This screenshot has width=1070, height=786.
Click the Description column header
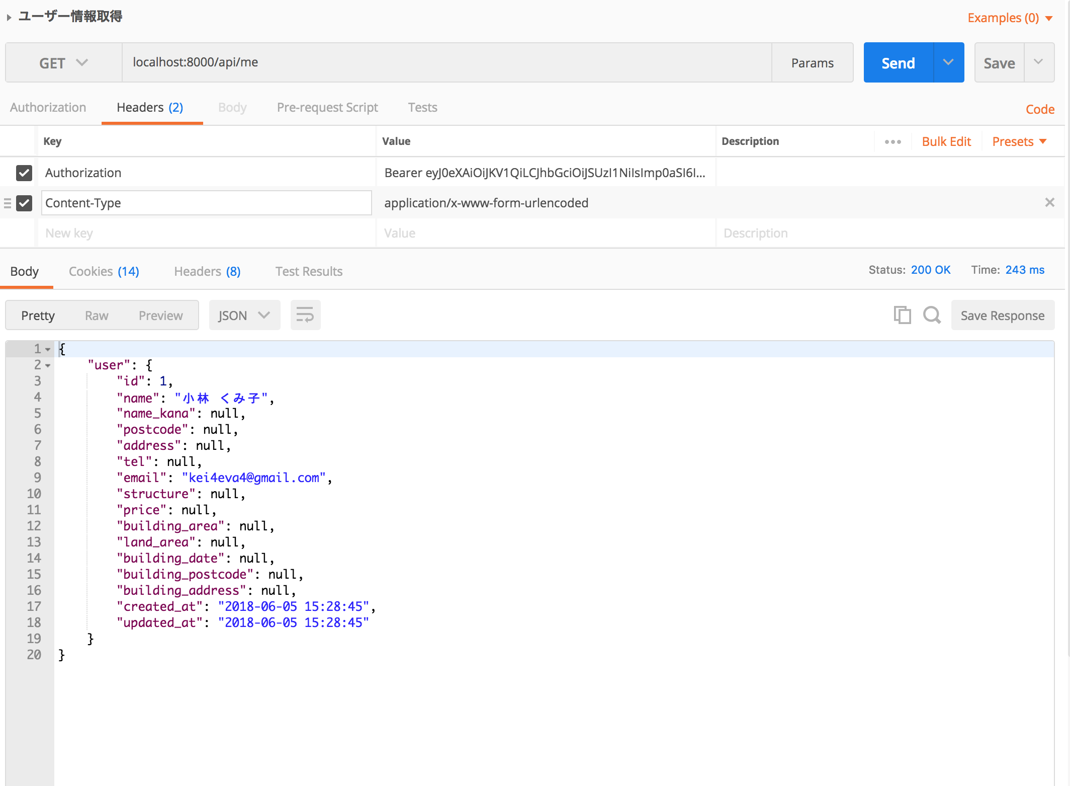pyautogui.click(x=750, y=141)
